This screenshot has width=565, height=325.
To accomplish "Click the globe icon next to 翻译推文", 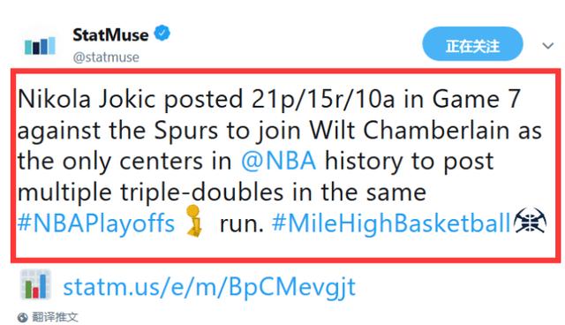I will [23, 317].
